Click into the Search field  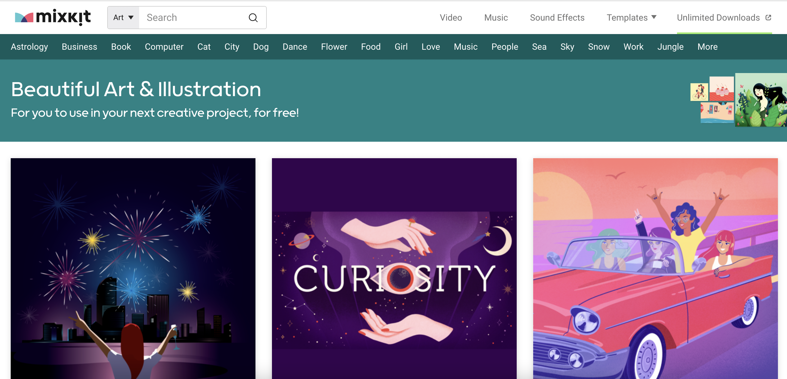tap(196, 18)
